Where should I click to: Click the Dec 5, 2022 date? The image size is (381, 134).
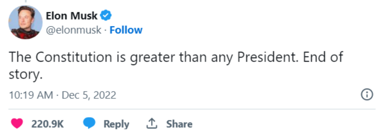point(89,95)
